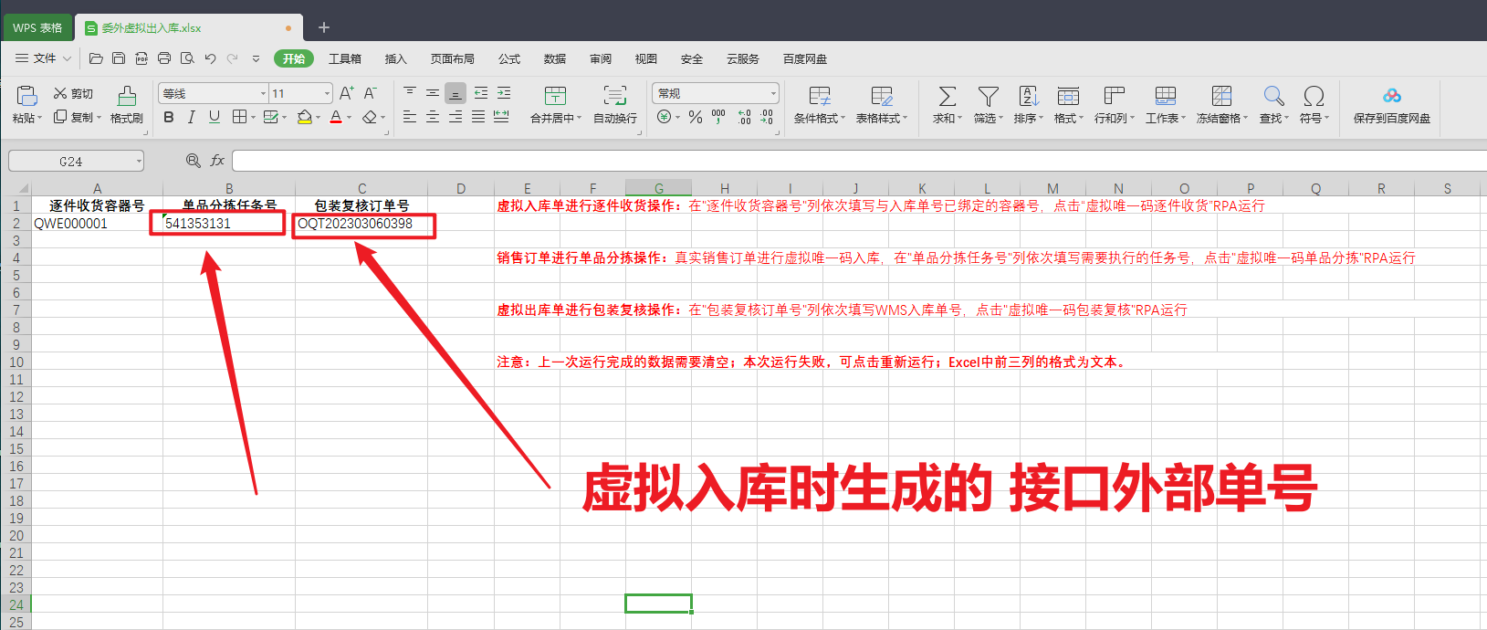Switch to the Formulas (公式) ribbon tab
1487x630 pixels.
pos(508,58)
